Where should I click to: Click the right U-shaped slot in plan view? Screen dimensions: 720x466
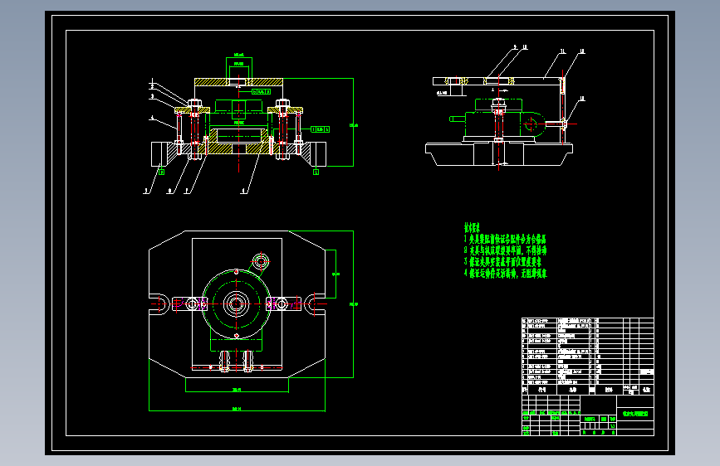315,304
